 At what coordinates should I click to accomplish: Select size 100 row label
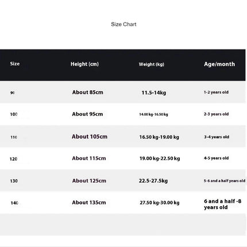point(14,114)
